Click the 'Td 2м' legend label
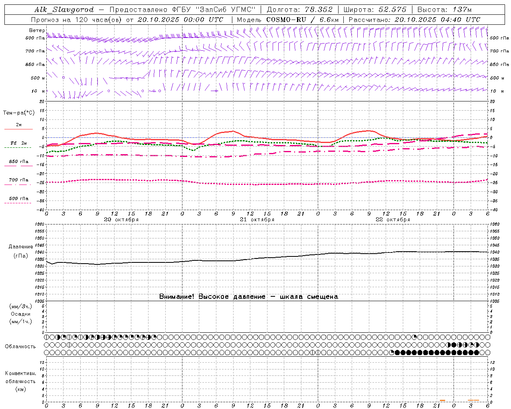The height and width of the screenshot is (409, 511). 19,143
